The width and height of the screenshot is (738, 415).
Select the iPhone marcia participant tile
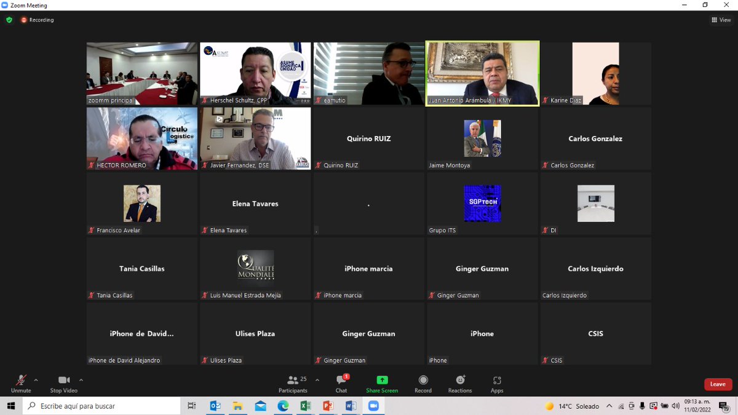click(x=369, y=268)
